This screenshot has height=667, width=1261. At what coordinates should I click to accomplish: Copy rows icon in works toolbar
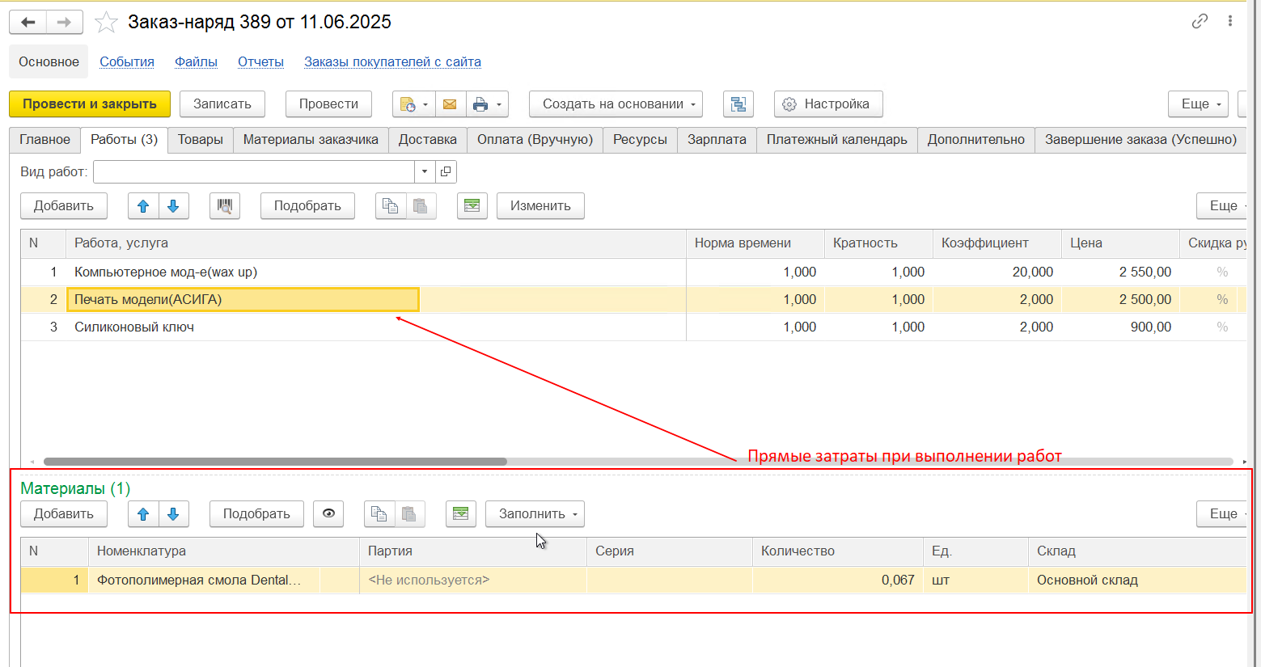(390, 206)
